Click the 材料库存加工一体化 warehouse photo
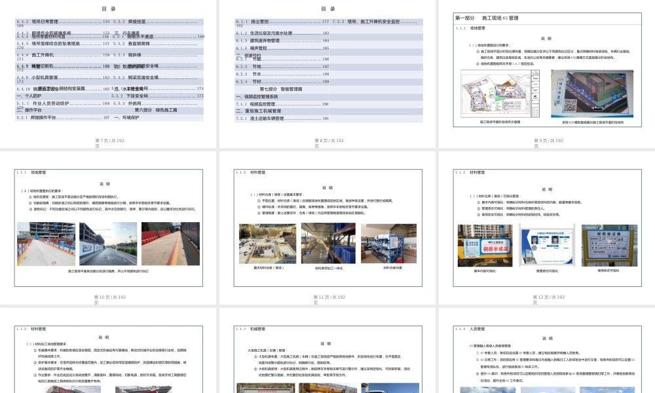The image size is (655, 393). (x=328, y=244)
